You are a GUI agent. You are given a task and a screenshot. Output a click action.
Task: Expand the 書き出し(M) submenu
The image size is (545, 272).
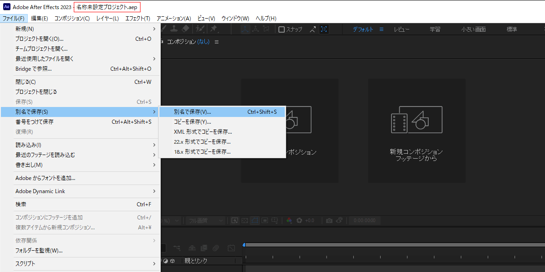coord(81,165)
